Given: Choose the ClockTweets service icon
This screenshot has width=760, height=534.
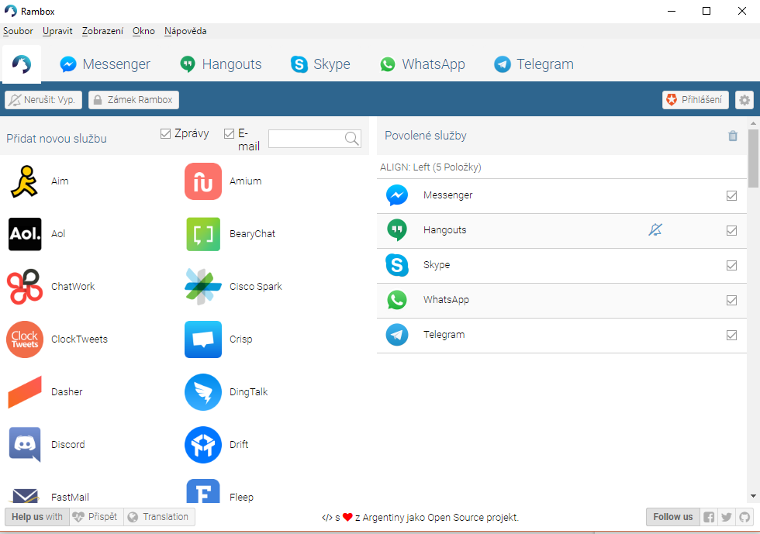Looking at the screenshot, I should coord(25,339).
